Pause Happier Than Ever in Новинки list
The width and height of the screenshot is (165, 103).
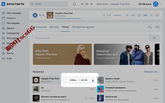click(x=36, y=80)
